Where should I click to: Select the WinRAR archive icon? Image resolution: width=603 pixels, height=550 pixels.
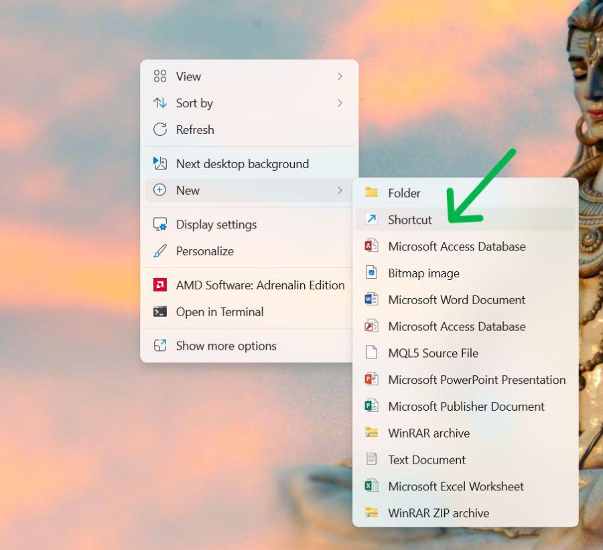371,433
